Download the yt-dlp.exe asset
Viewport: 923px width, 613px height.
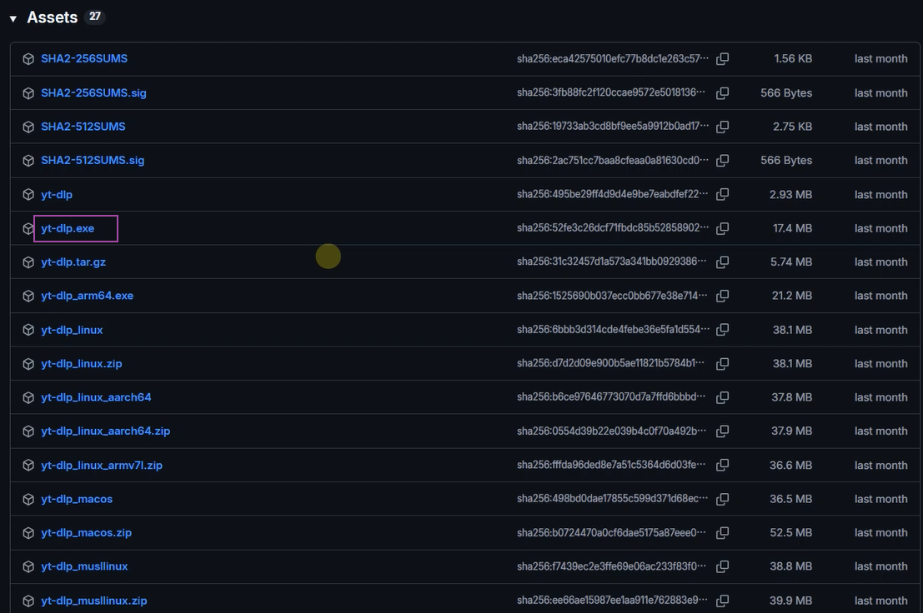[x=68, y=228]
